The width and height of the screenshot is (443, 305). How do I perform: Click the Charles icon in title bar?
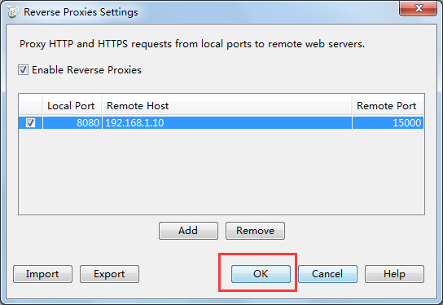click(x=12, y=12)
